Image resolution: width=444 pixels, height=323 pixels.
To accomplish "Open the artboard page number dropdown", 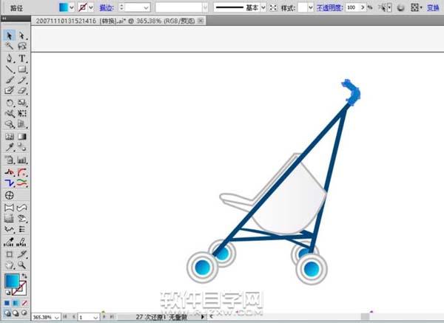I will point(95,317).
